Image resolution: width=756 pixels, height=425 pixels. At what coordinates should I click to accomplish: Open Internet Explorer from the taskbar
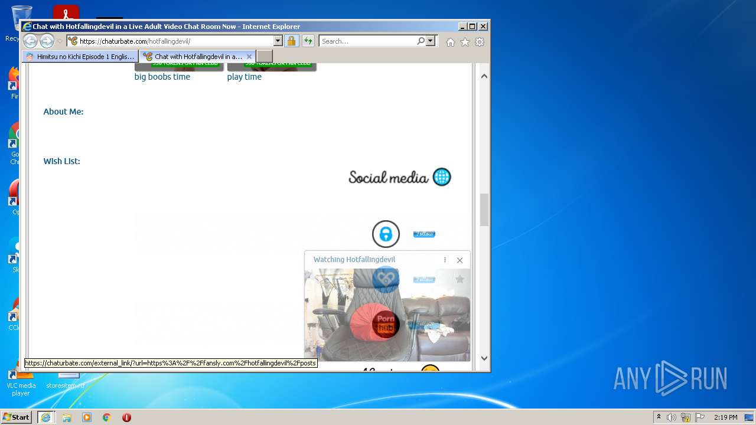point(45,417)
